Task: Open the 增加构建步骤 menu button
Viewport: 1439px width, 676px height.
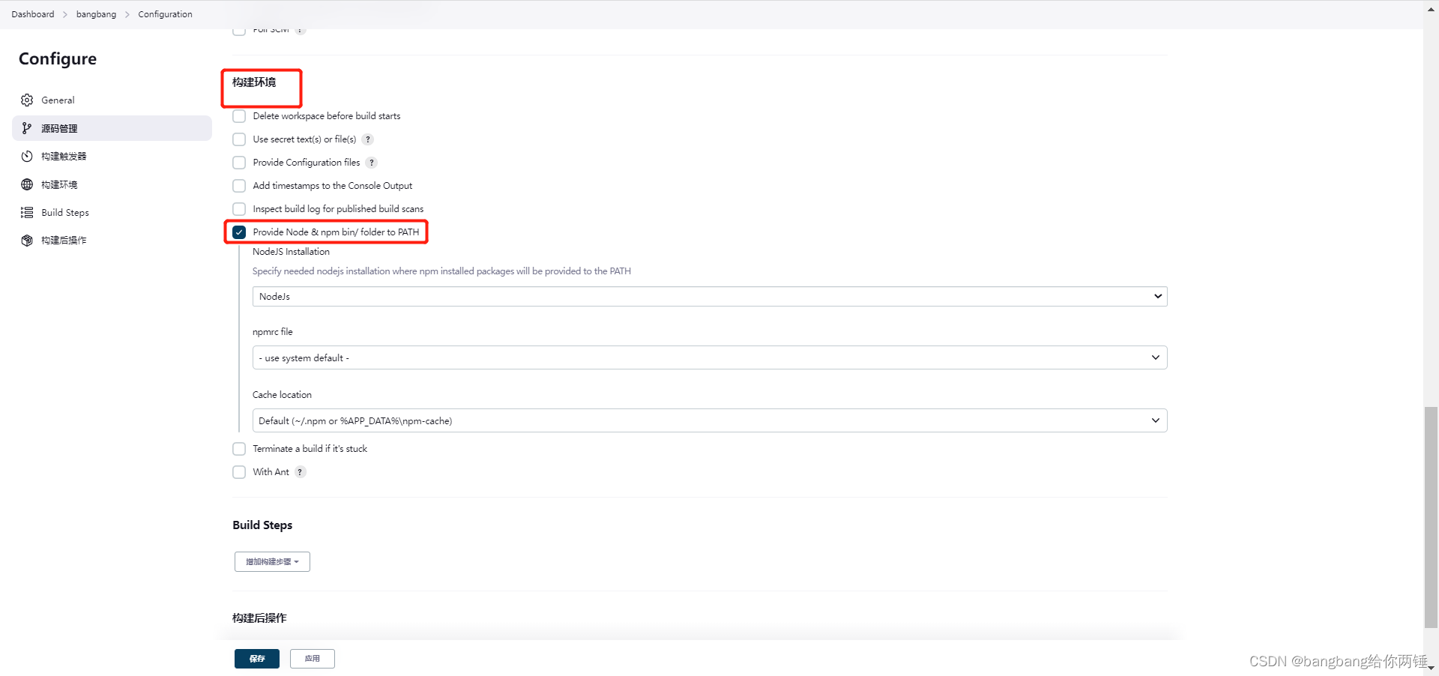Action: pyautogui.click(x=271, y=561)
